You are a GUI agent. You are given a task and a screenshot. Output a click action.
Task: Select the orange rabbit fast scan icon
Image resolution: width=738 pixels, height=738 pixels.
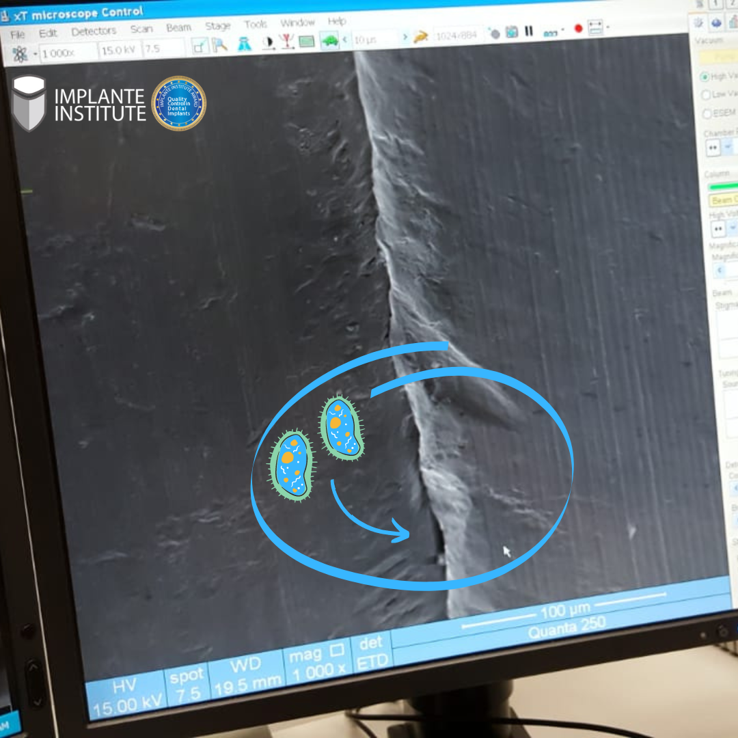pyautogui.click(x=420, y=36)
